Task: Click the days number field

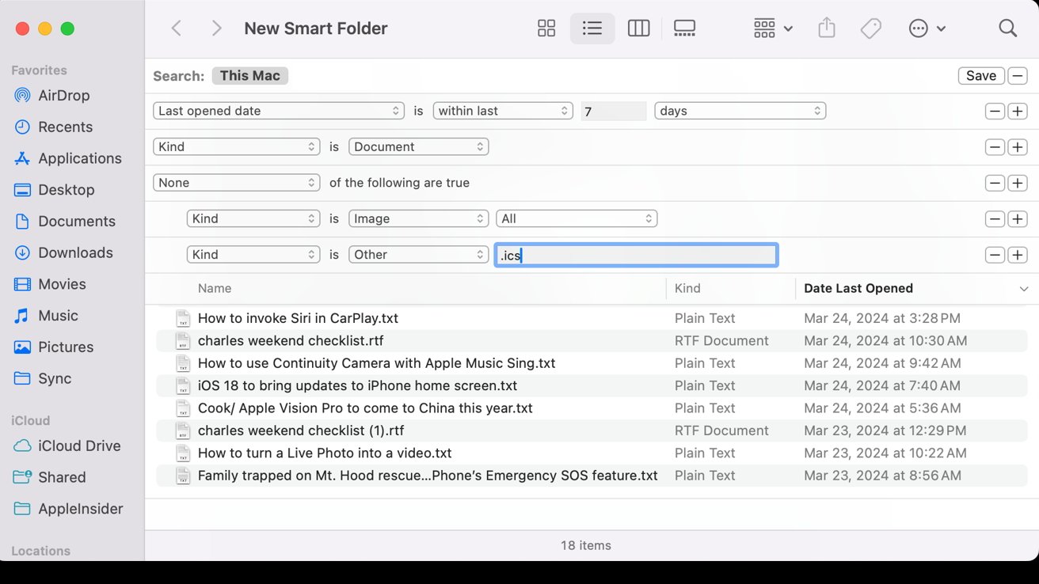Action: 613,112
